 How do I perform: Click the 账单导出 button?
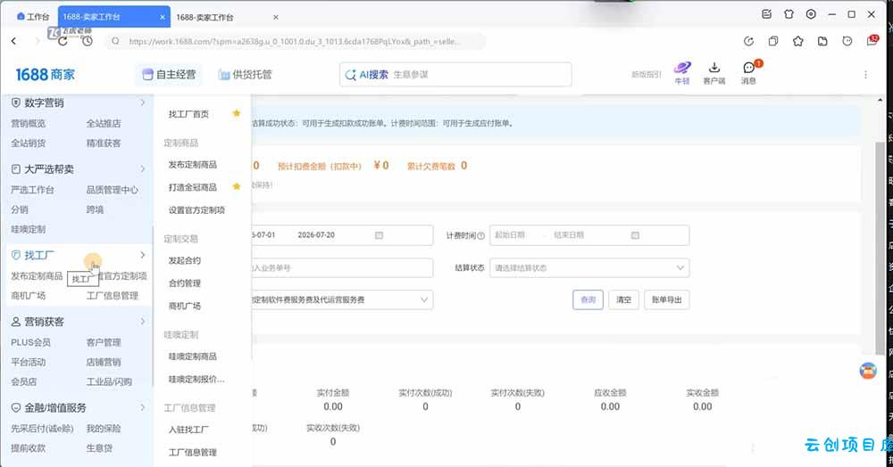tap(667, 299)
